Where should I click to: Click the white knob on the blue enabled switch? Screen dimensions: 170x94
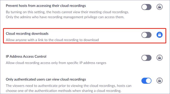148,81
